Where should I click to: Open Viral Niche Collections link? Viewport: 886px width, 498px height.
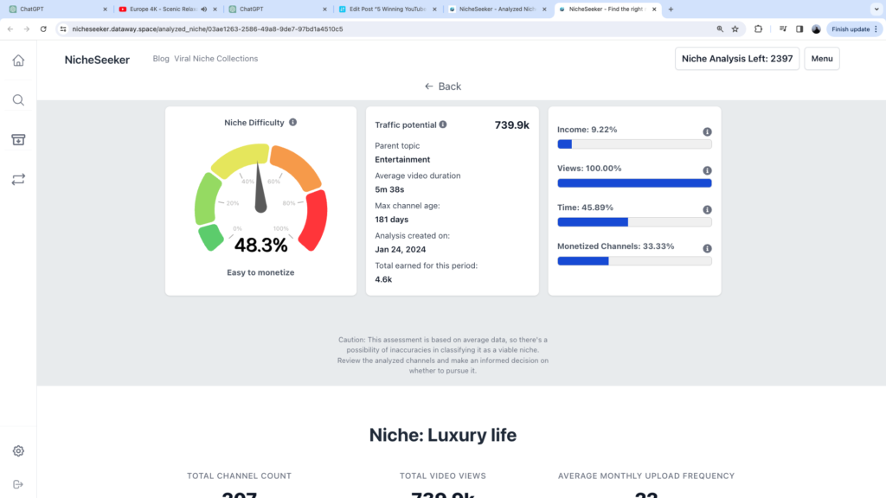click(x=216, y=59)
